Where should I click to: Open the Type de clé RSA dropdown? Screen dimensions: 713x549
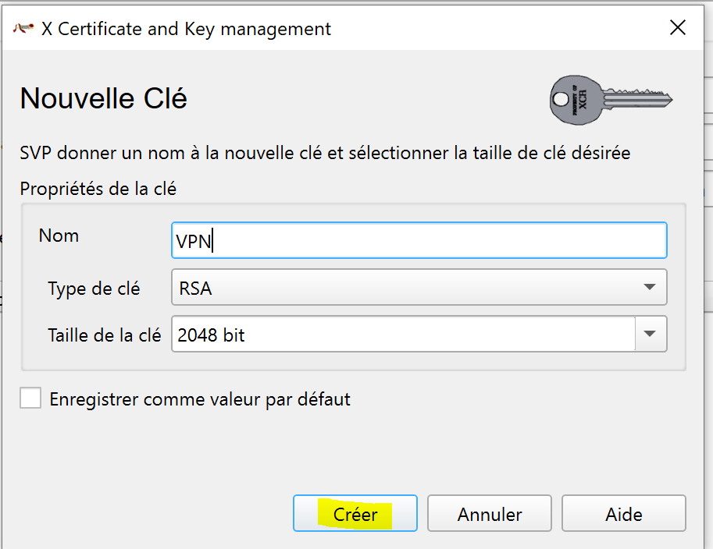(418, 288)
